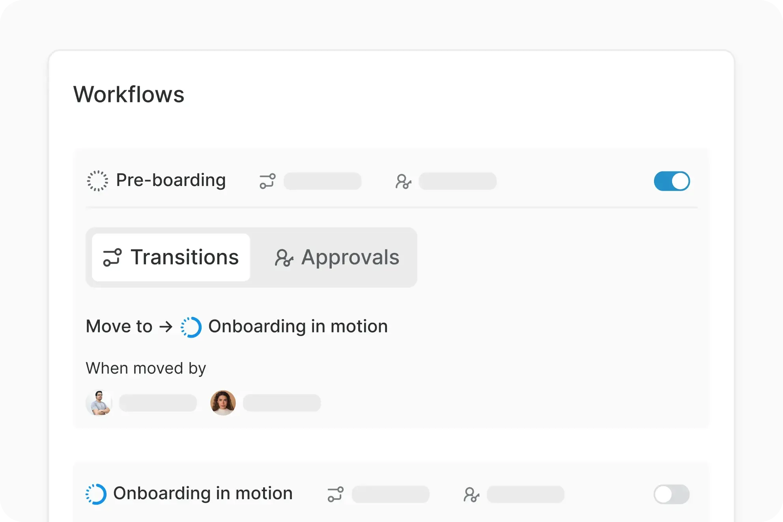Screen dimensions: 783x522
Task: Click the Move to destination stage link
Action: 298,326
